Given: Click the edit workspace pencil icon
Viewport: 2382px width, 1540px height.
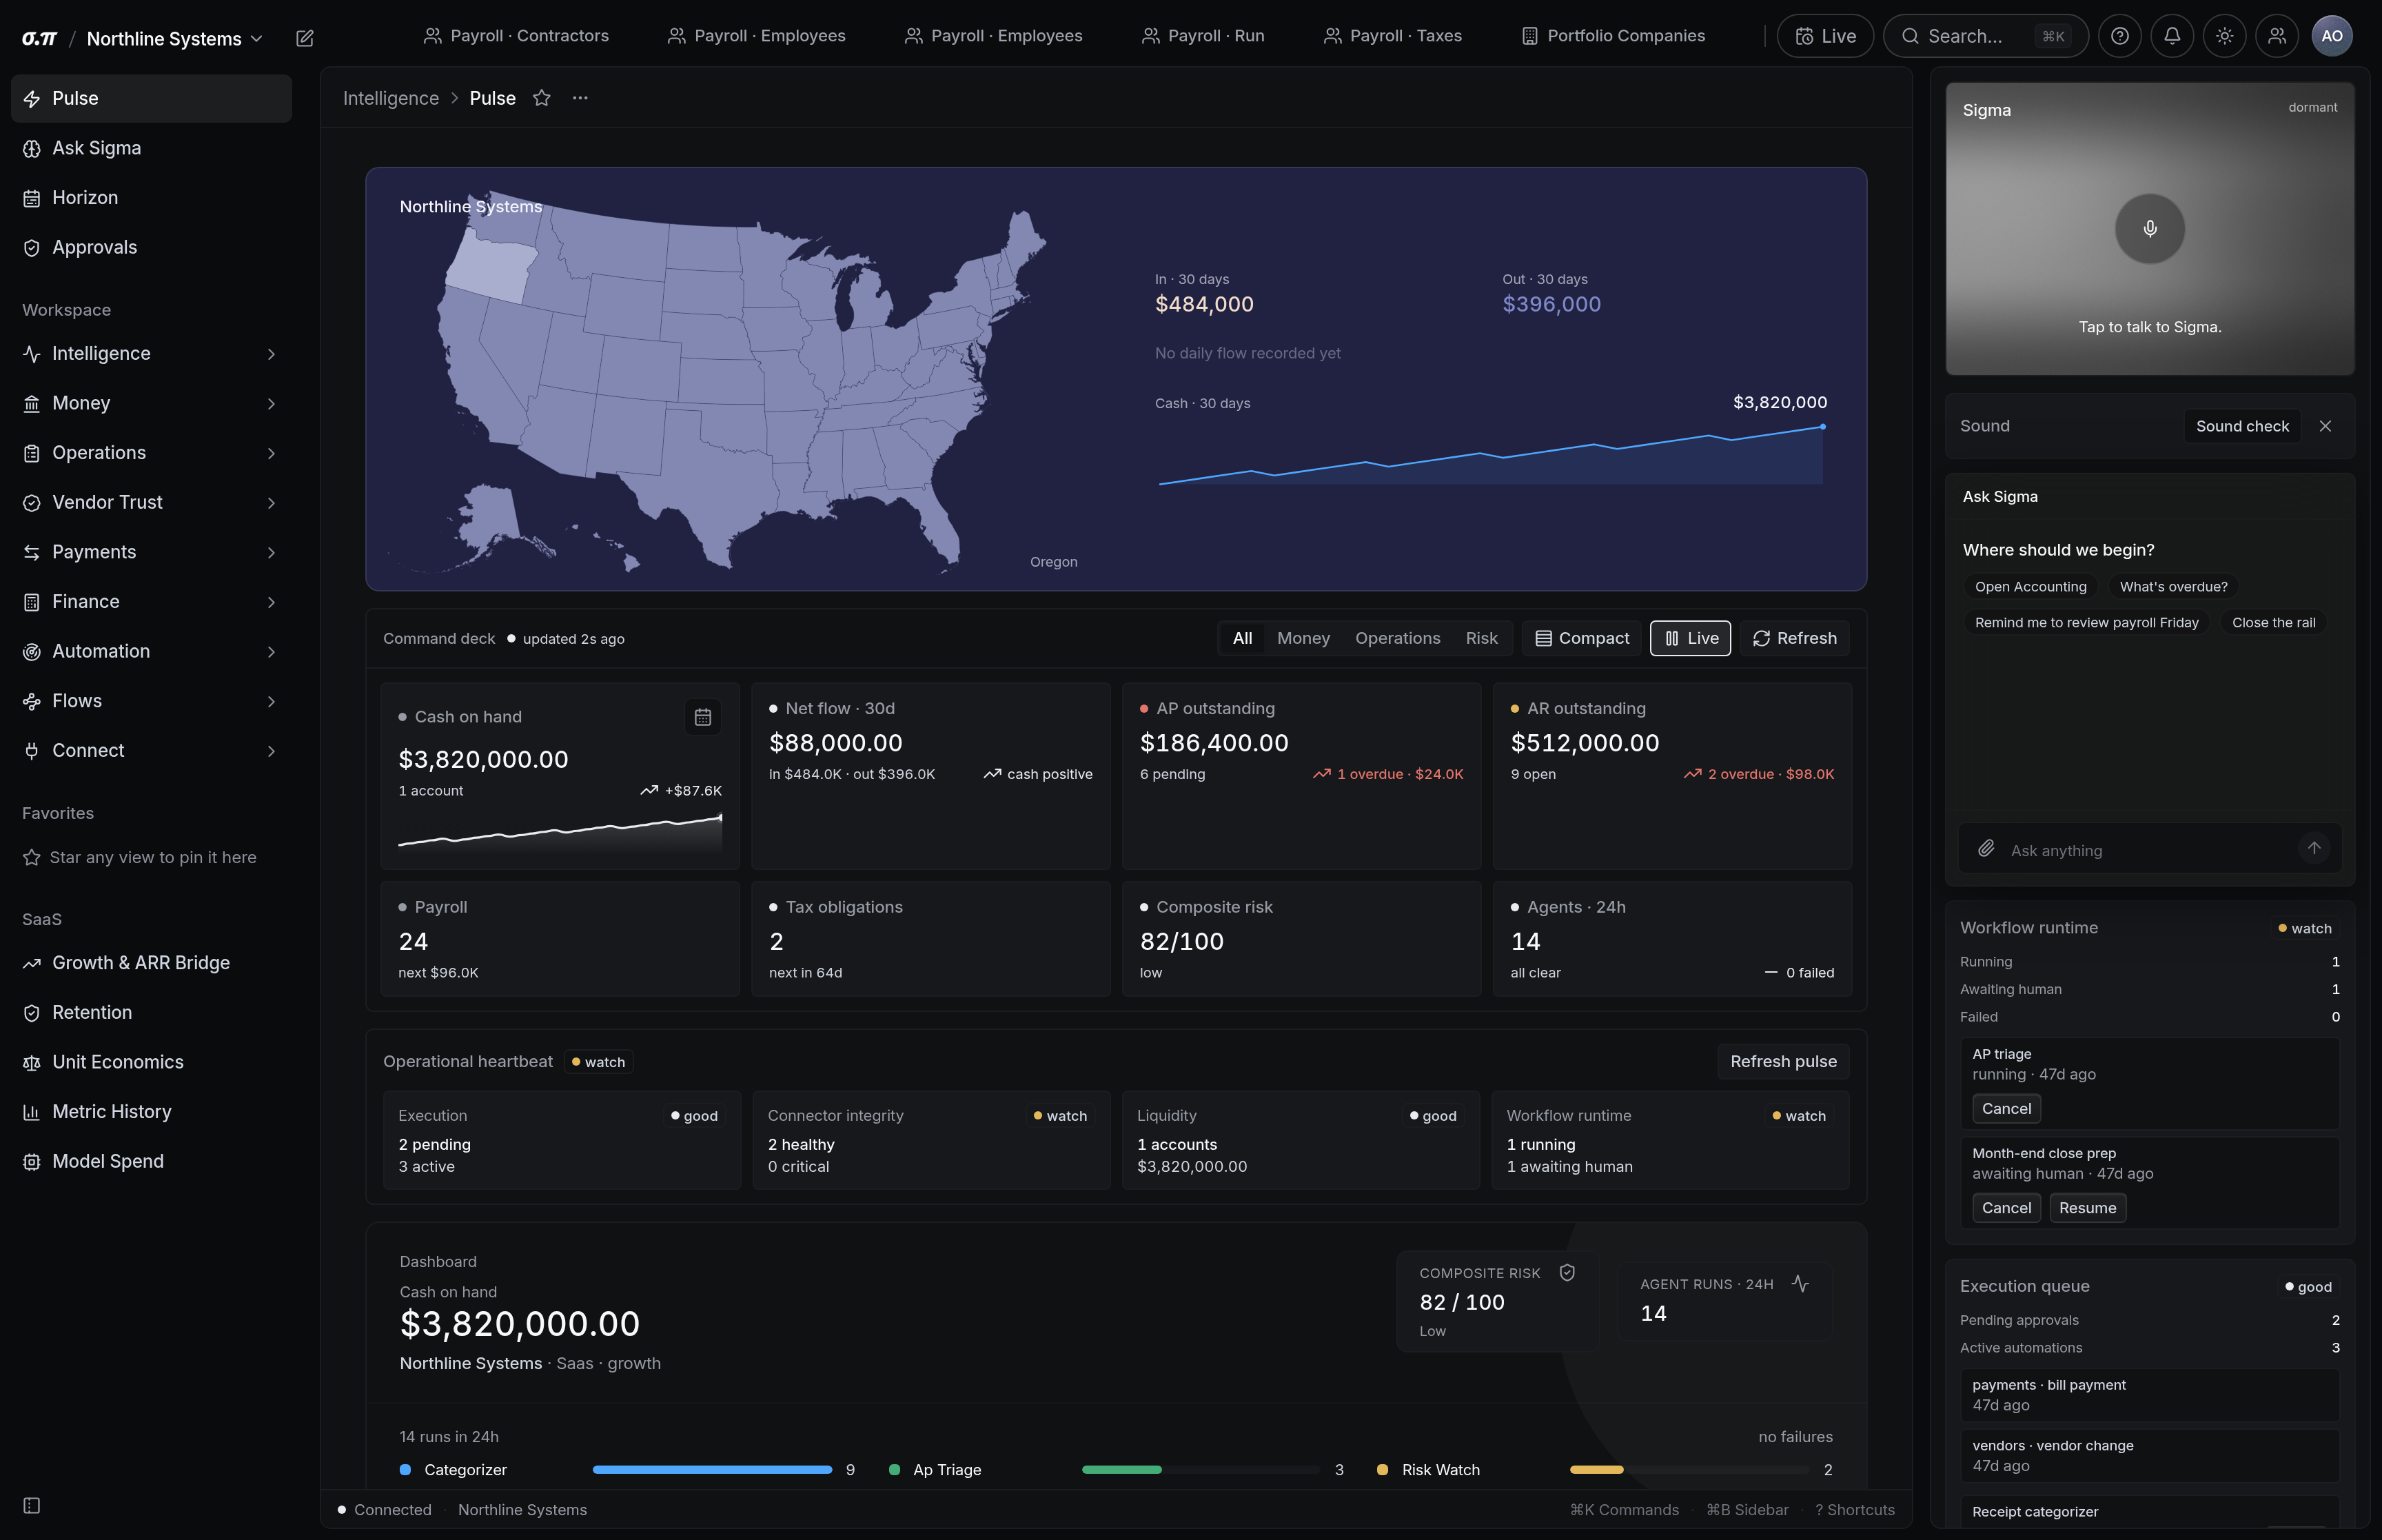Looking at the screenshot, I should tap(305, 38).
